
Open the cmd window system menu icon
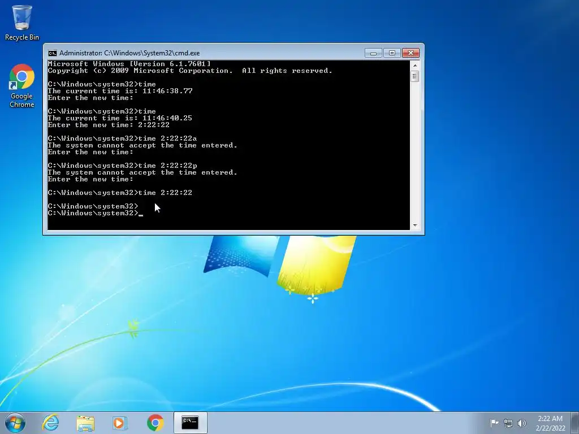click(53, 53)
